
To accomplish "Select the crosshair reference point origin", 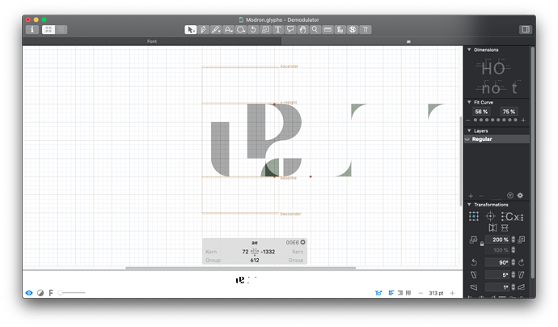I will point(490,216).
